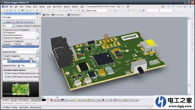Click the current layer color swatch
The height and width of the screenshot is (110, 195).
[x=44, y=100]
